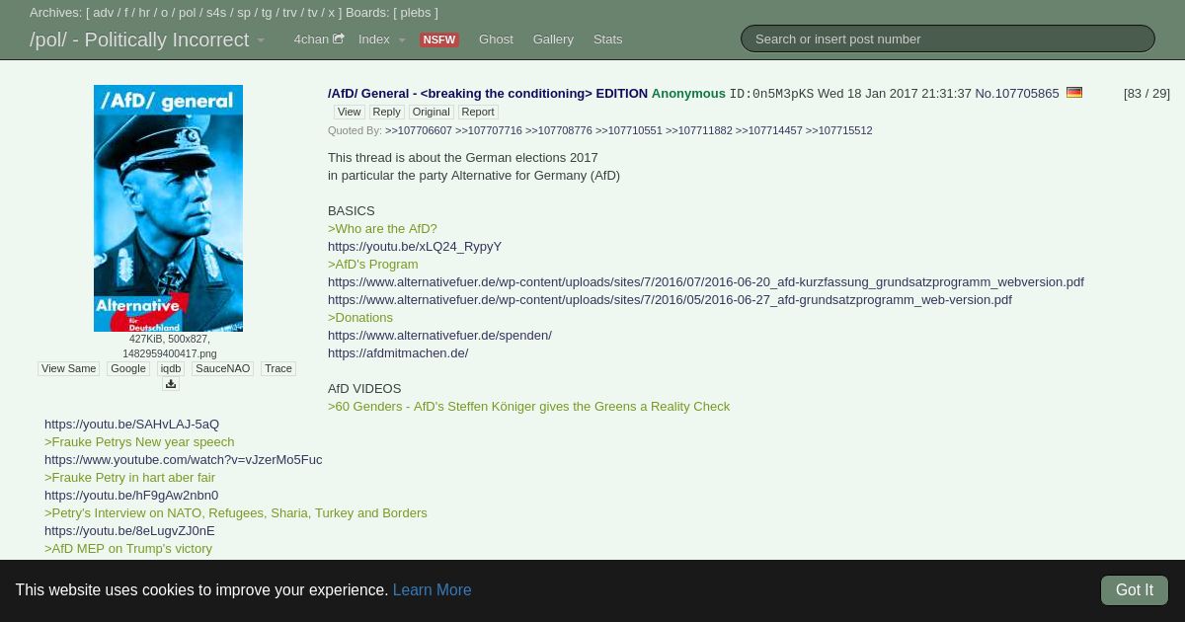Click the German flag icon on post
Screen dimensions: 1185x622
(x=1074, y=93)
